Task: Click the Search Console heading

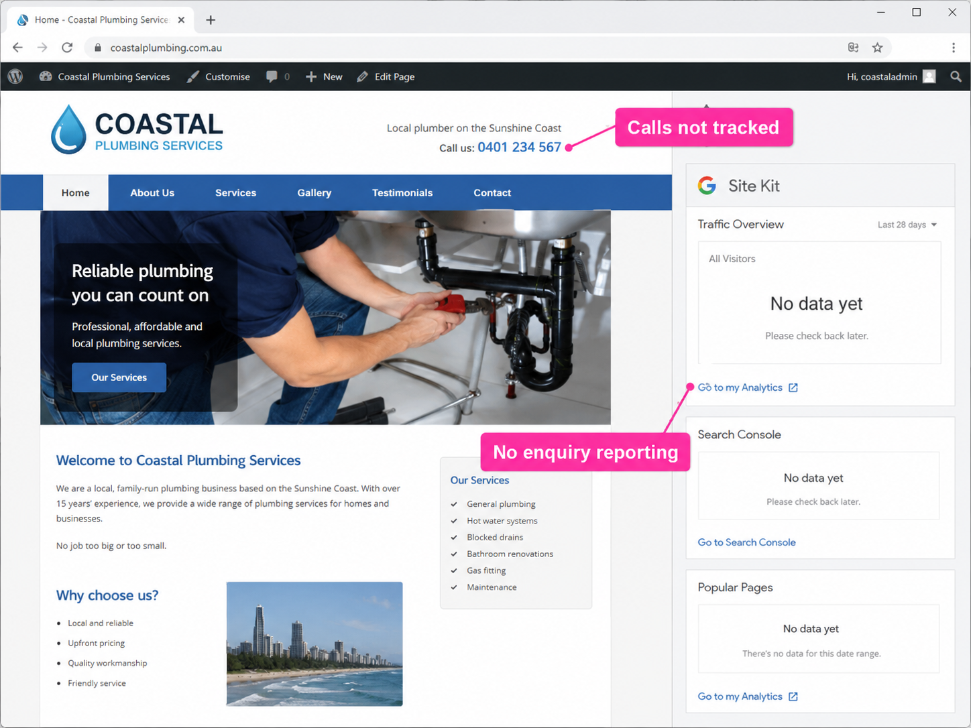Action: 739,434
